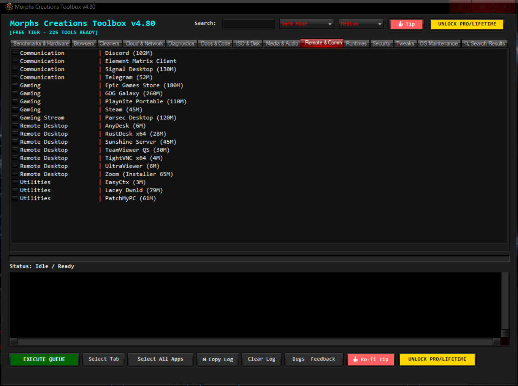Click the log's horizontal scrollbar left arrow
The image size is (518, 386).
pyautogui.click(x=14, y=342)
